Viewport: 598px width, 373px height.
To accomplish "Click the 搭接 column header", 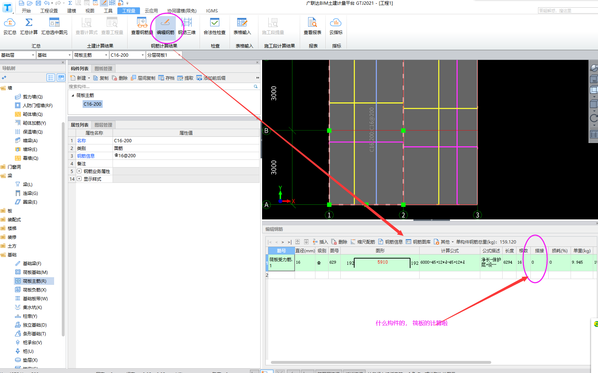I will click(539, 250).
